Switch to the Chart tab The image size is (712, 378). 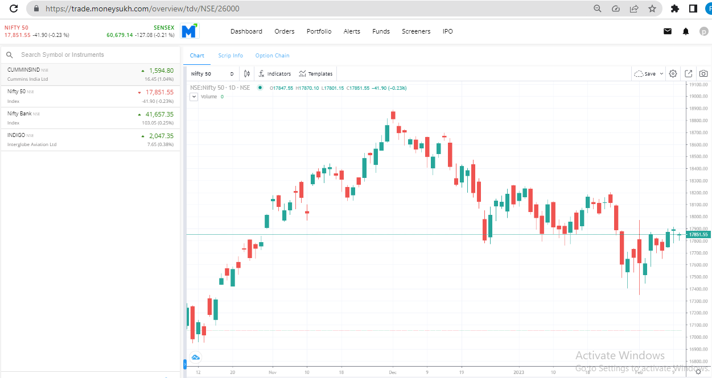(x=197, y=56)
